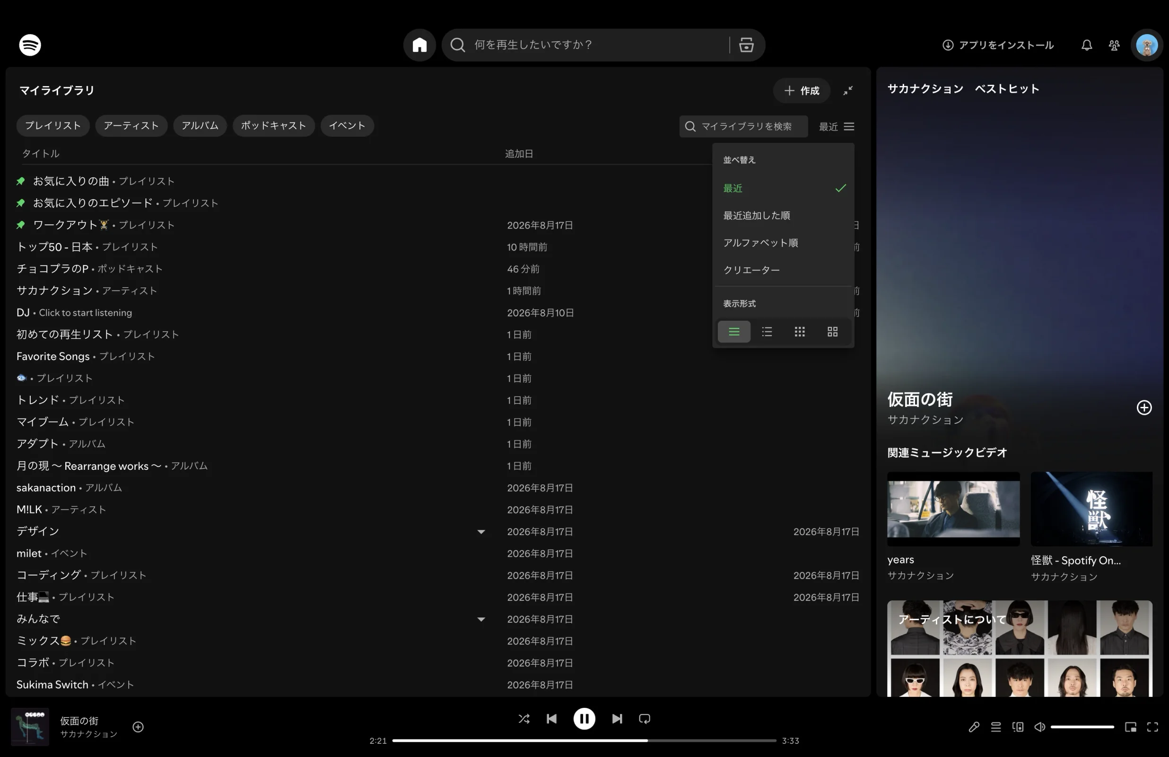The height and width of the screenshot is (757, 1169).
Task: Add current track to Liked from bottom bar
Action: (x=138, y=727)
